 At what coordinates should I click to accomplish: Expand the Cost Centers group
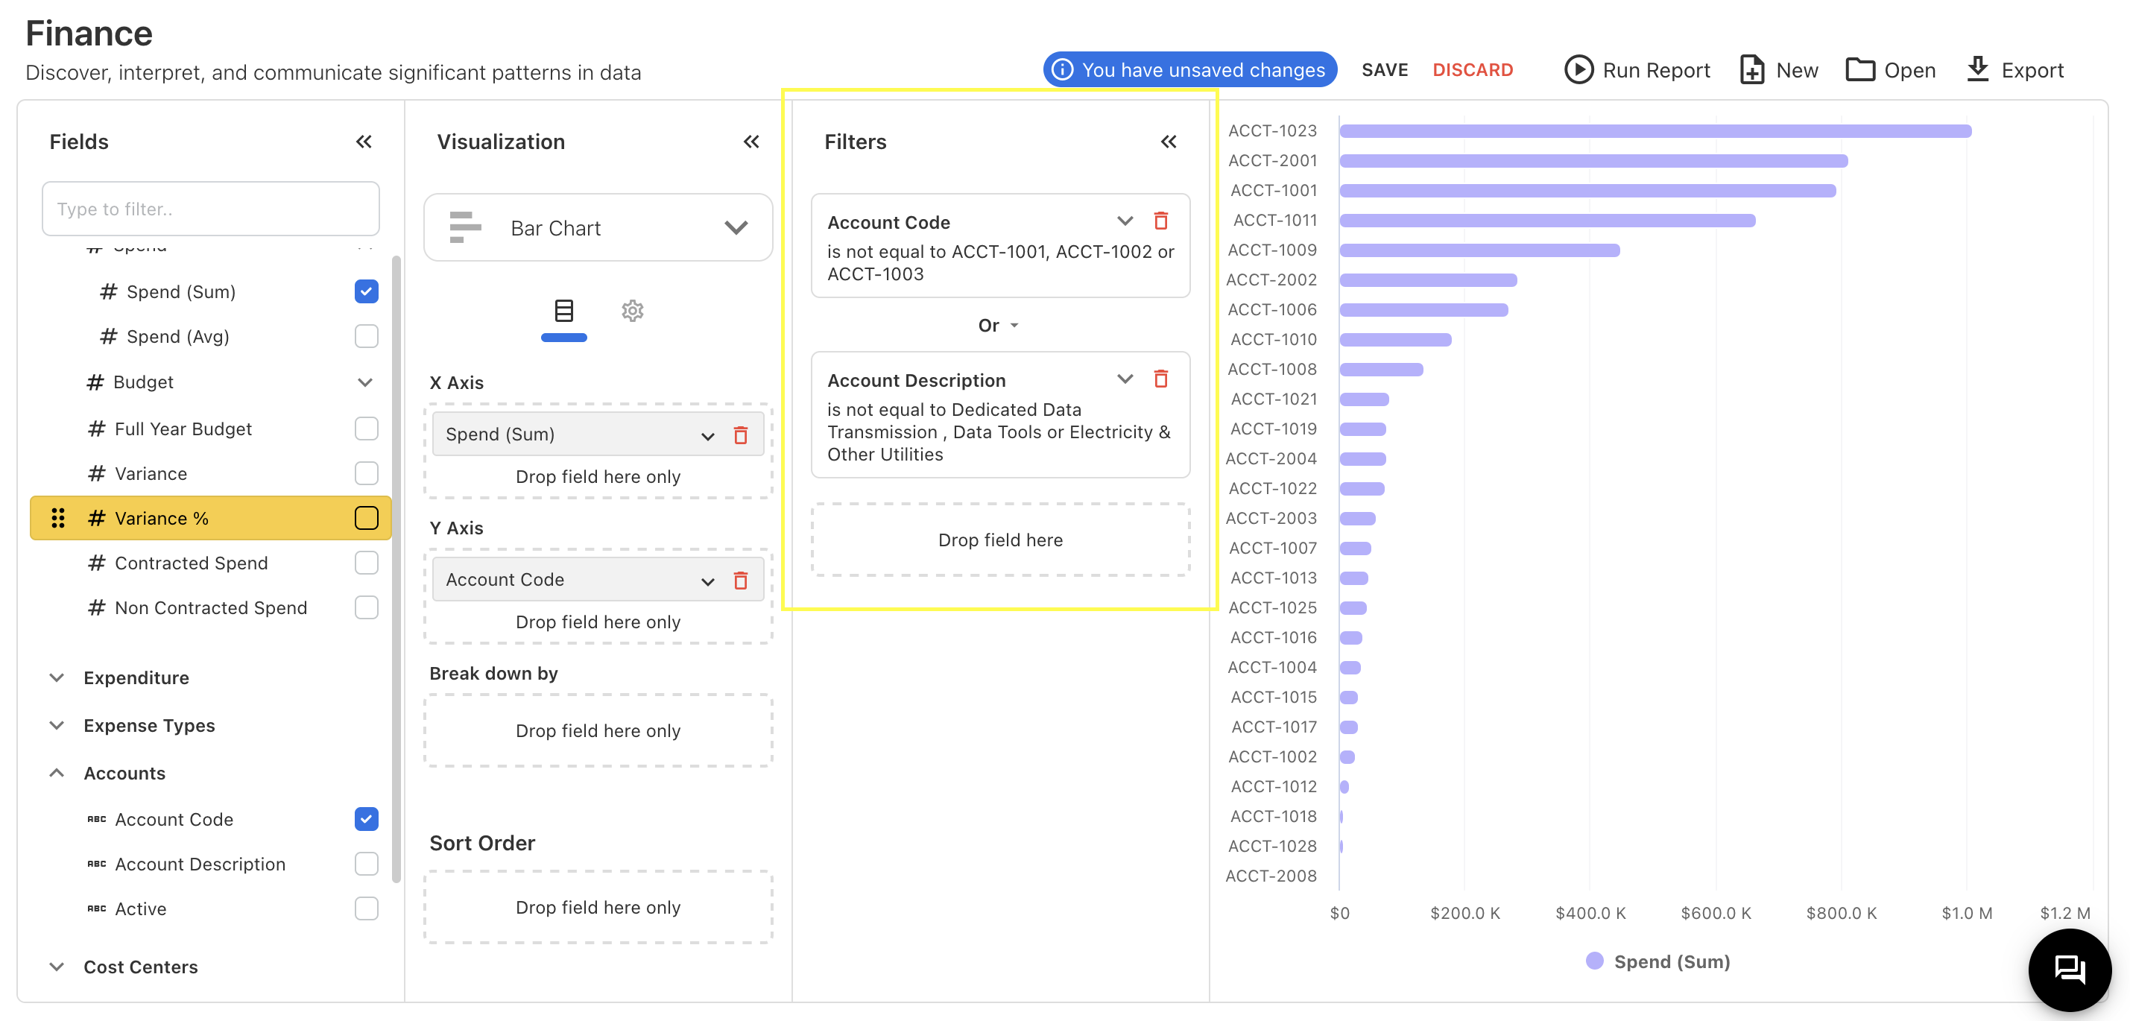[x=57, y=966]
